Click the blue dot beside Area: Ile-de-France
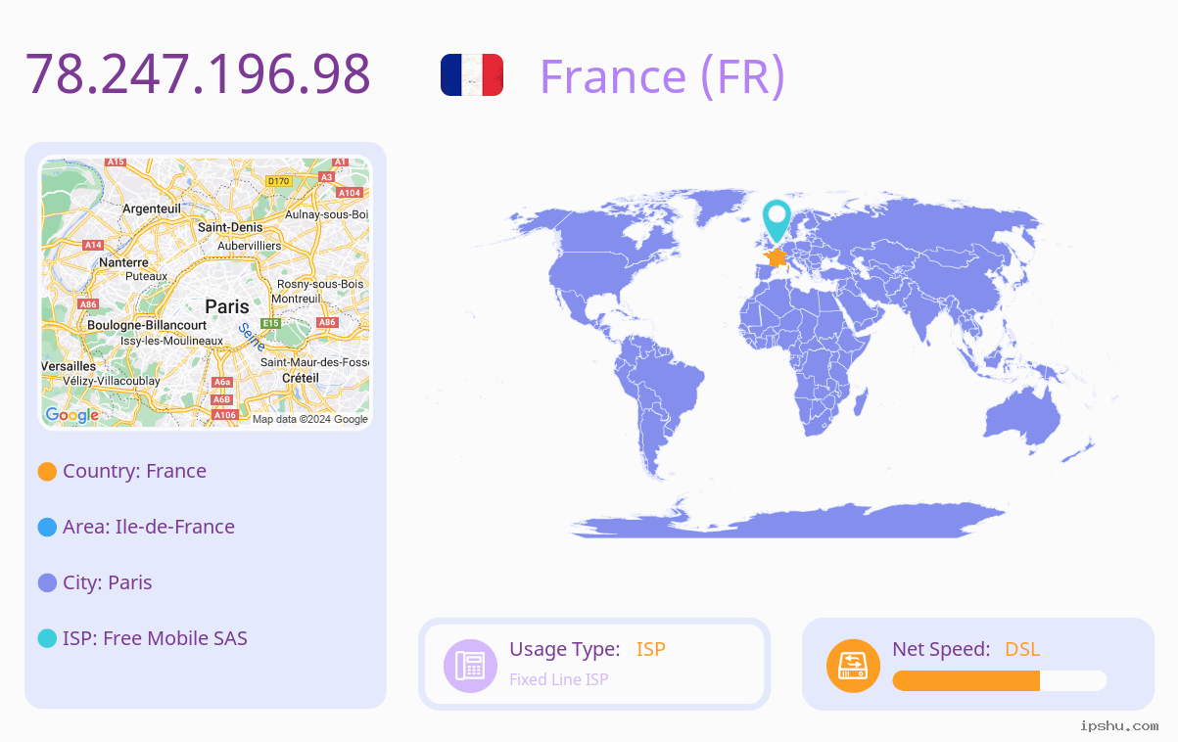The image size is (1178, 742). coord(47,527)
